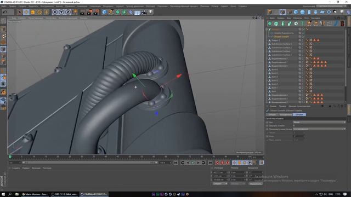Open the coordinate mode dropdown below positions

(x=219, y=184)
